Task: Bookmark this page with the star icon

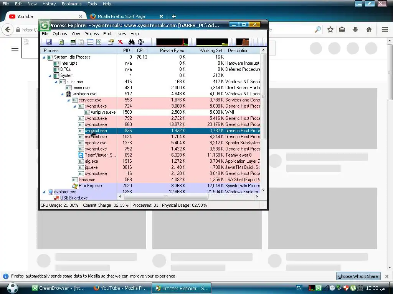Action: [x=330, y=30]
